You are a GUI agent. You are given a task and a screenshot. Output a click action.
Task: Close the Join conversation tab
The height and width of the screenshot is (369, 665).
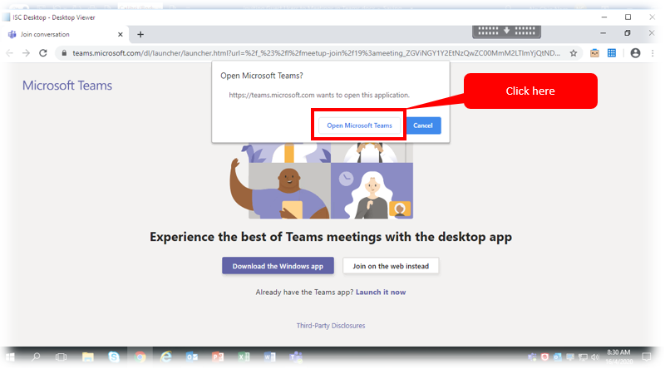(x=121, y=34)
